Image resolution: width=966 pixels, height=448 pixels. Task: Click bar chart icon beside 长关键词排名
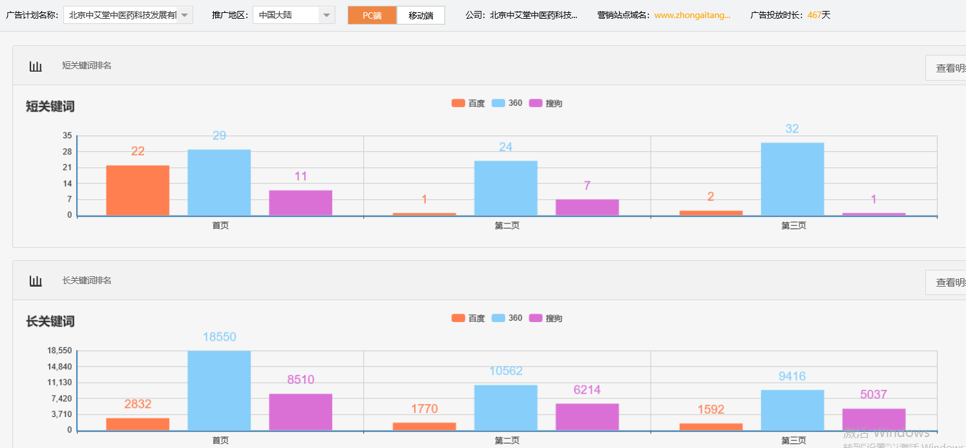coord(36,281)
